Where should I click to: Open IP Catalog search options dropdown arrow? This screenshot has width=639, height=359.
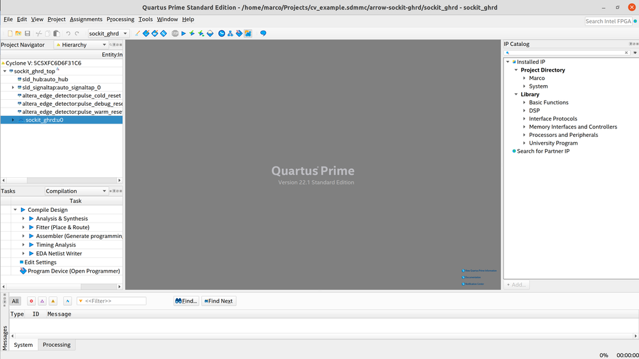(635, 52)
